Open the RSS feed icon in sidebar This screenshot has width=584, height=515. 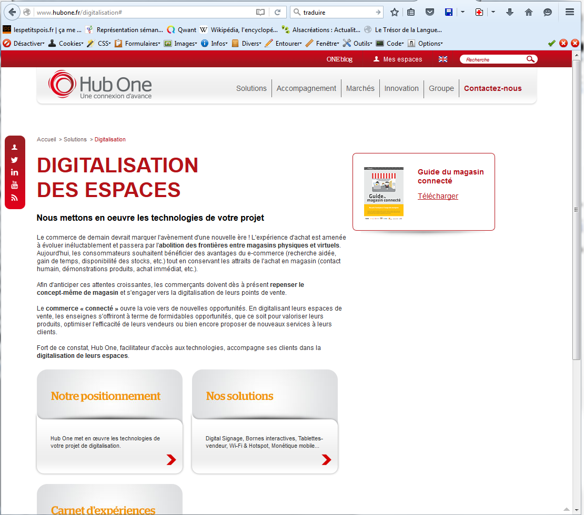[x=14, y=198]
